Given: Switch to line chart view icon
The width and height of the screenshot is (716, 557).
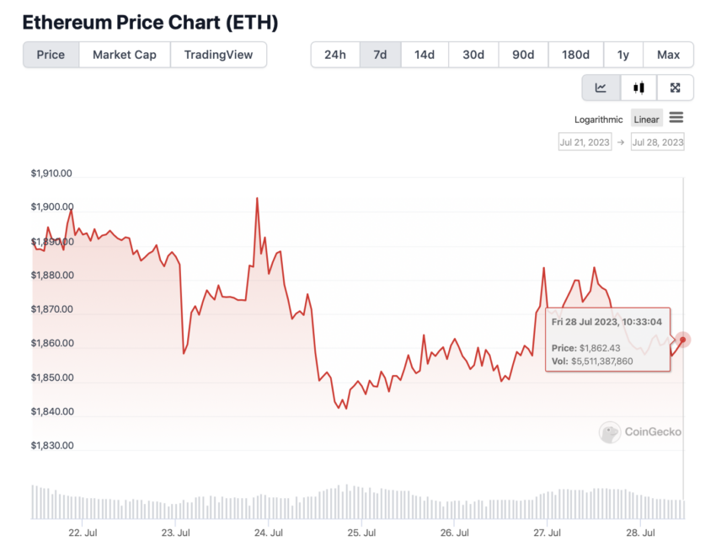Looking at the screenshot, I should point(601,88).
